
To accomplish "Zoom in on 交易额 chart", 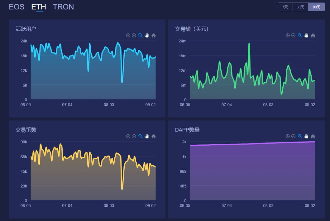I will pos(288,35).
